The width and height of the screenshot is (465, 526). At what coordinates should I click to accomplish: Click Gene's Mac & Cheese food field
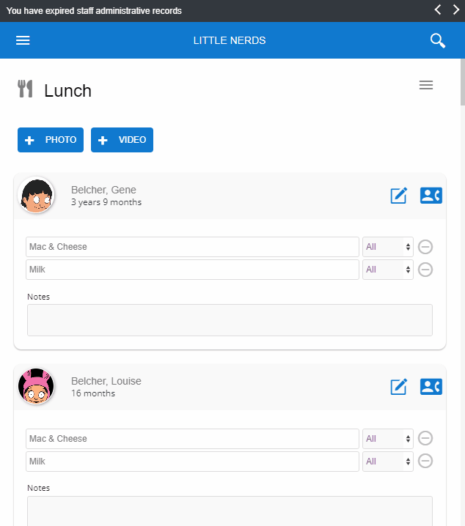(192, 247)
